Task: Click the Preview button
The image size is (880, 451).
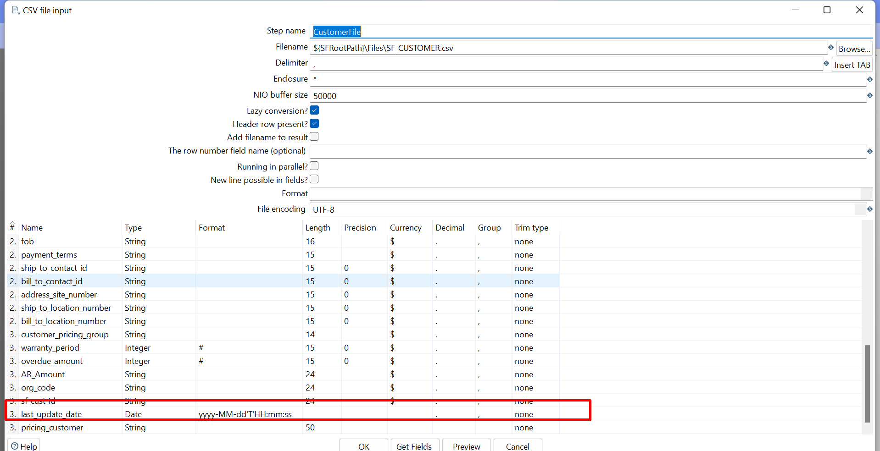Action: 466,446
